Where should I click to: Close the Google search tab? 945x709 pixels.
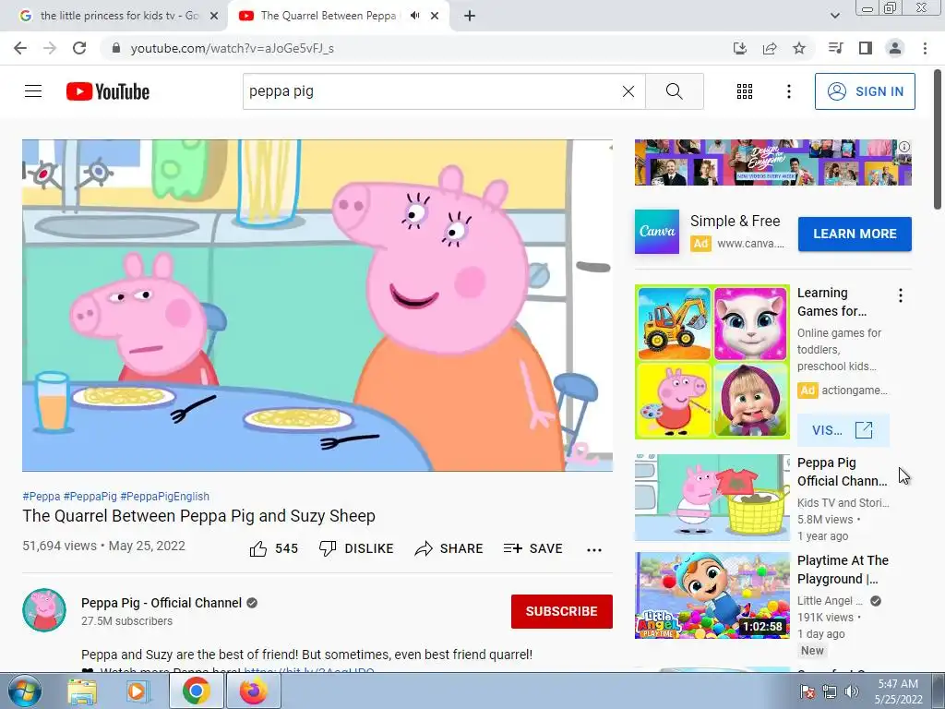tap(214, 17)
